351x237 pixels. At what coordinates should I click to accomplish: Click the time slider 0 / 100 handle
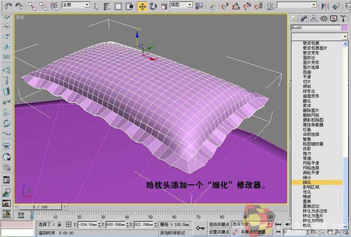tap(40, 207)
